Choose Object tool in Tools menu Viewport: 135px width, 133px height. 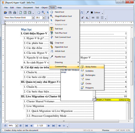64,20
